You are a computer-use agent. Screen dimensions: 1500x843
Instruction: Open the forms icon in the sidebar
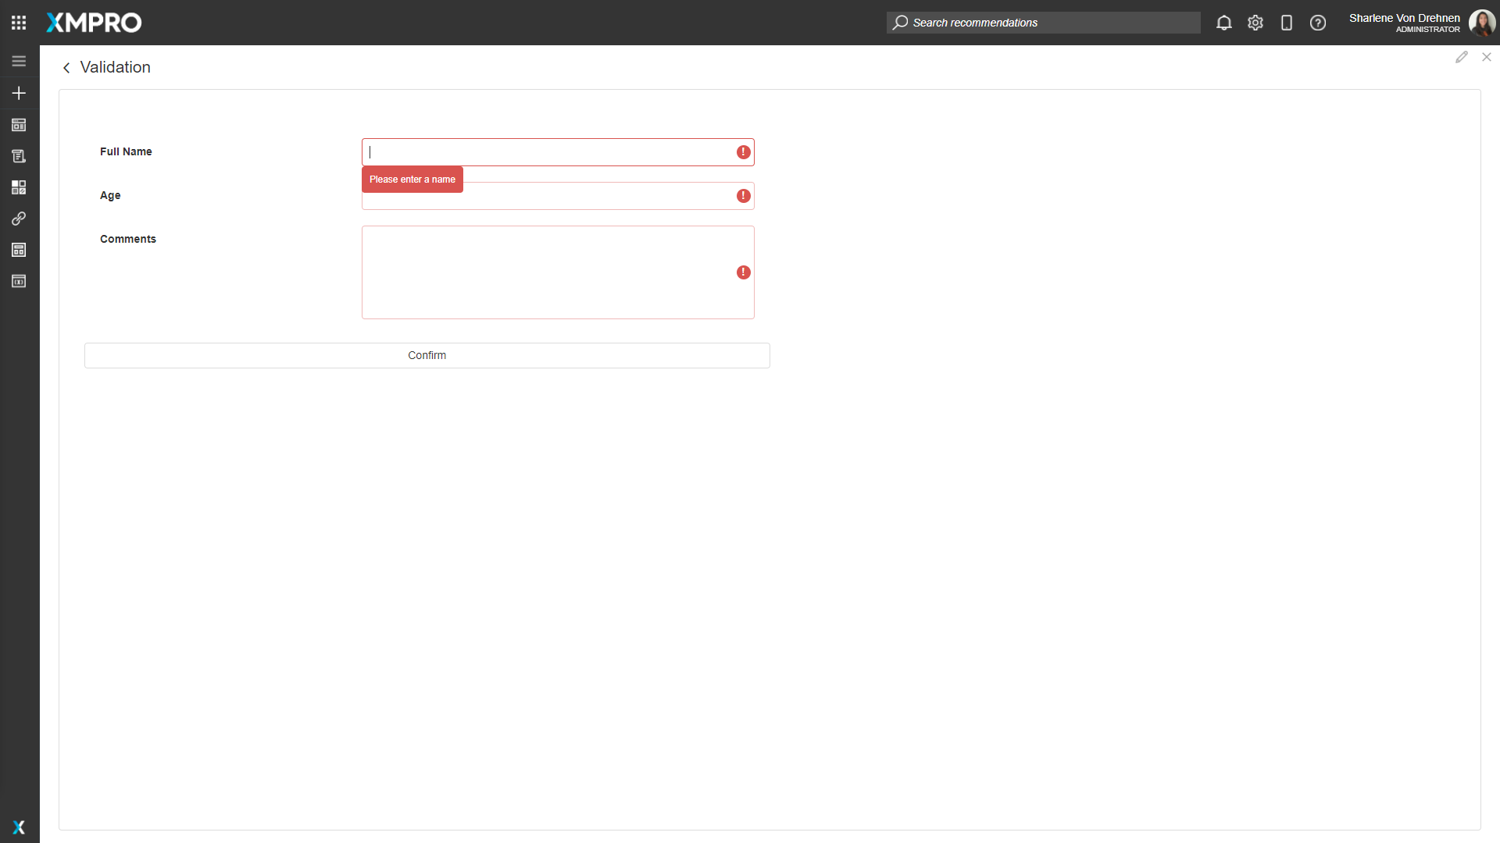click(19, 156)
